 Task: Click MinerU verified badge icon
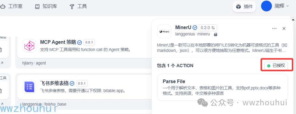(x=195, y=28)
